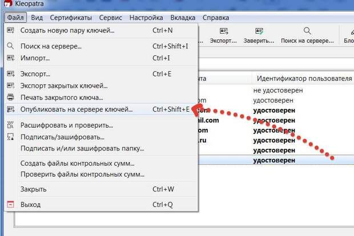The image size is (354, 236).
Task: Click the Заверить toolbar button
Action: pyautogui.click(x=259, y=35)
